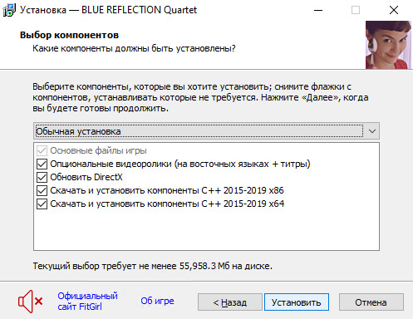Click the disabled 'Основные файлы игры' checkbox
The height and width of the screenshot is (319, 413).
tap(42, 150)
